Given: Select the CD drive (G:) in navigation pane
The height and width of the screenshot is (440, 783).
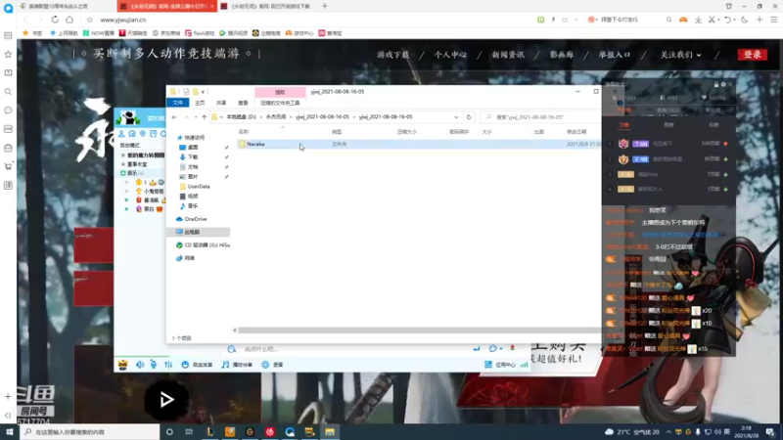Looking at the screenshot, I should coord(203,245).
